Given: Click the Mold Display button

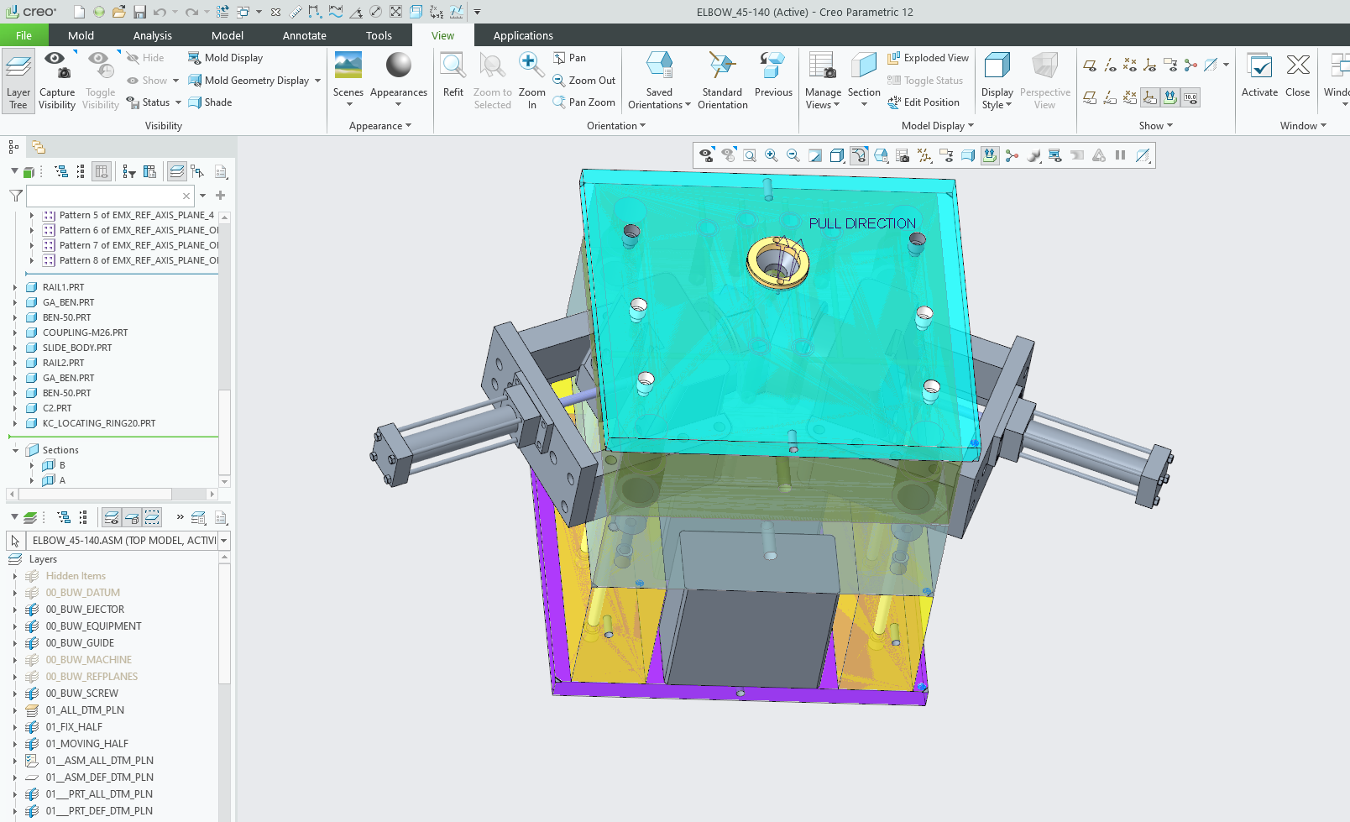Looking at the screenshot, I should coord(226,58).
